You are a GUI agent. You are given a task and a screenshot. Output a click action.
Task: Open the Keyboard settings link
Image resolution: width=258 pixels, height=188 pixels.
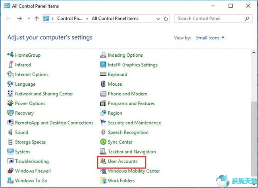(117, 74)
